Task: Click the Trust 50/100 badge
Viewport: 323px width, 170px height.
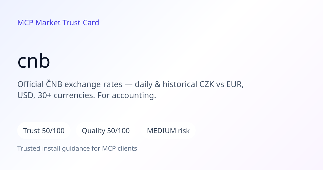Action: (44, 131)
